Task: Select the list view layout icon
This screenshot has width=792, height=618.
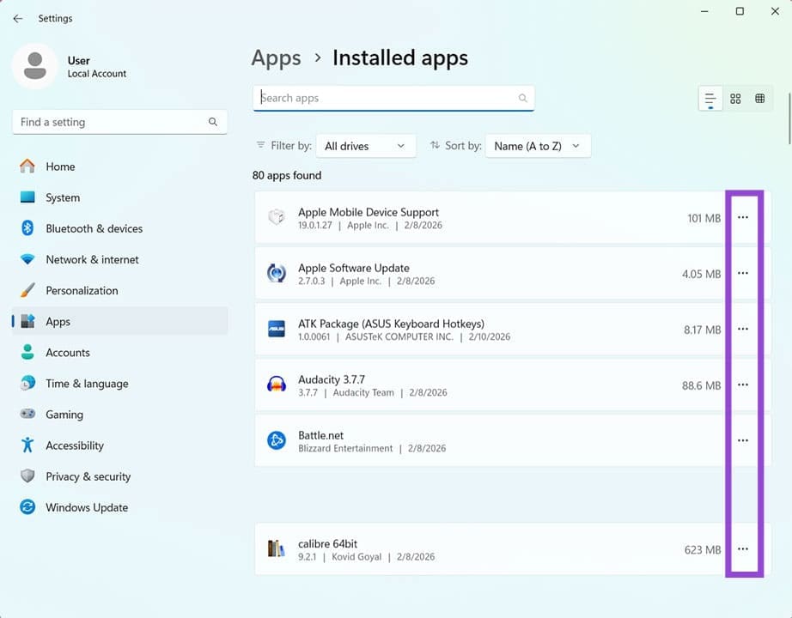Action: point(710,99)
